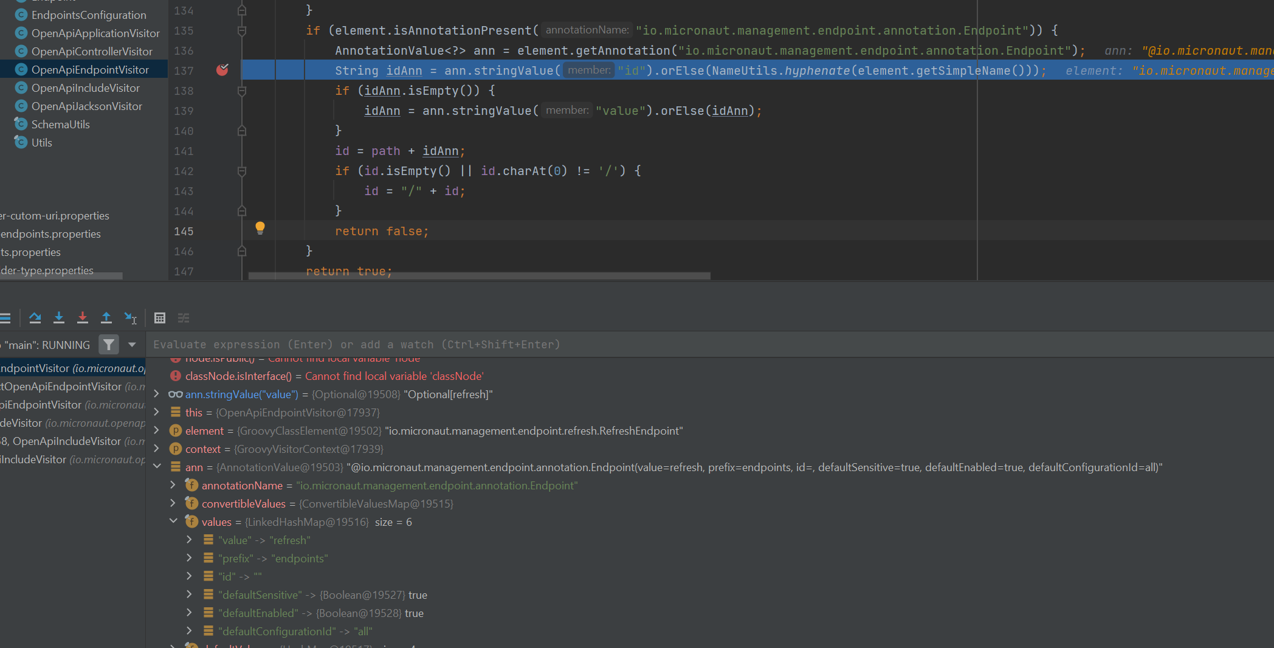Select the "main": RUNNING thread label
Image resolution: width=1274 pixels, height=648 pixels.
47,345
